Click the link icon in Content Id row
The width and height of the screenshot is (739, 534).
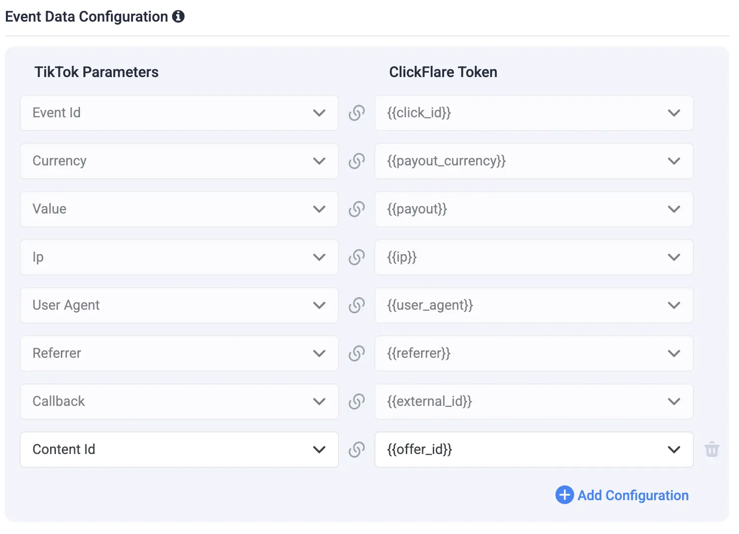pyautogui.click(x=357, y=450)
